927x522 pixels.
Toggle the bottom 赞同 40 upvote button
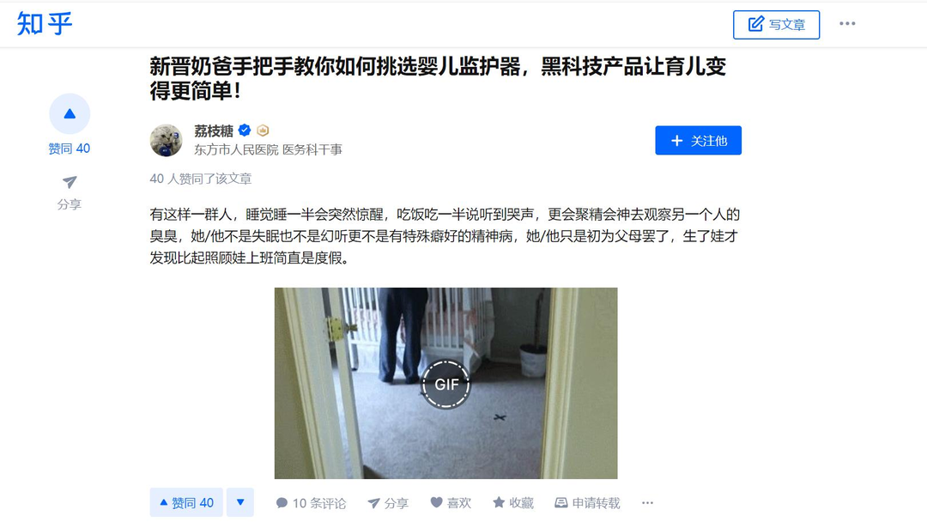(186, 502)
